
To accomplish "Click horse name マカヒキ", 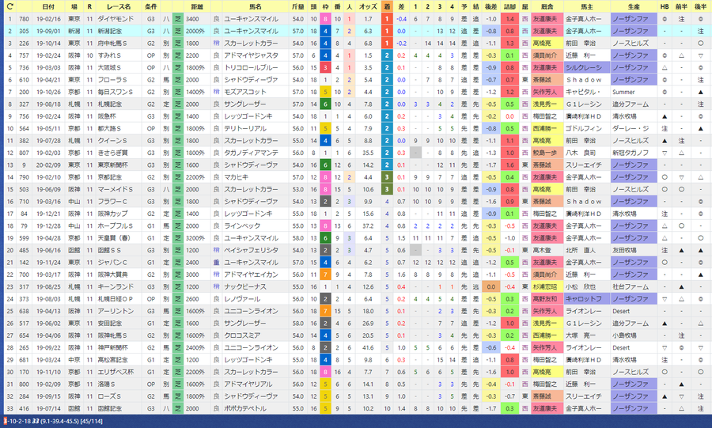I will pos(236,177).
